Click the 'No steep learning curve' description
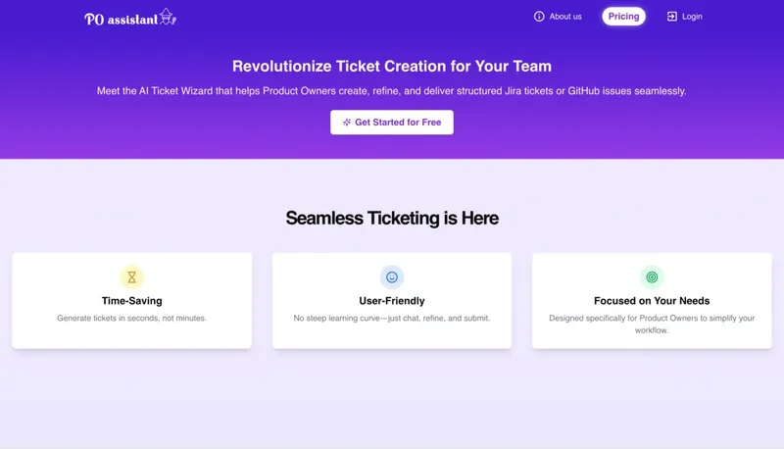784x449 pixels. tap(392, 319)
